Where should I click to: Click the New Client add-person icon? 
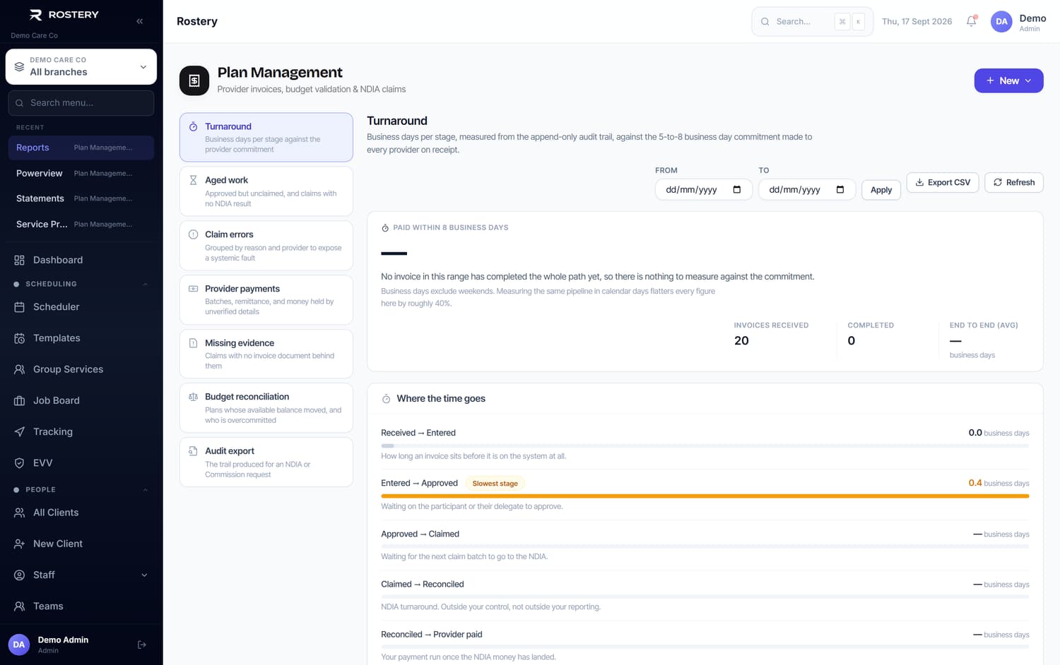(20, 544)
